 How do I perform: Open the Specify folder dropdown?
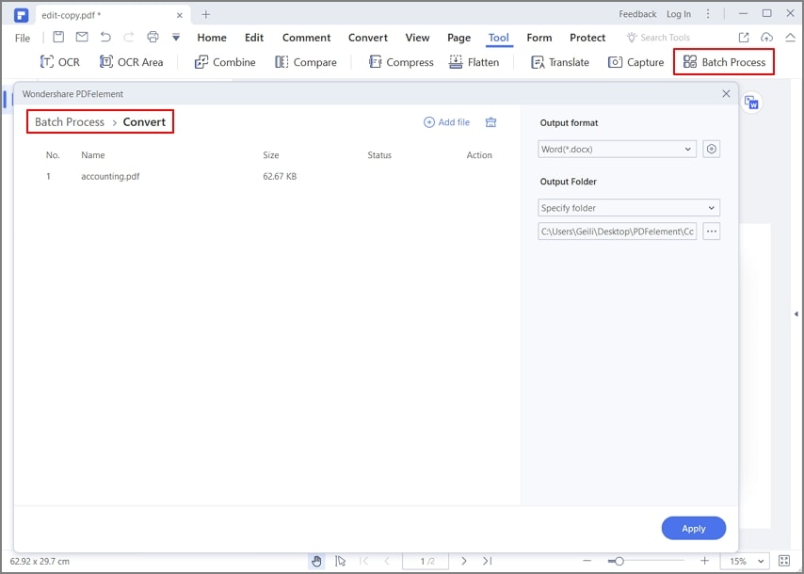(x=629, y=208)
